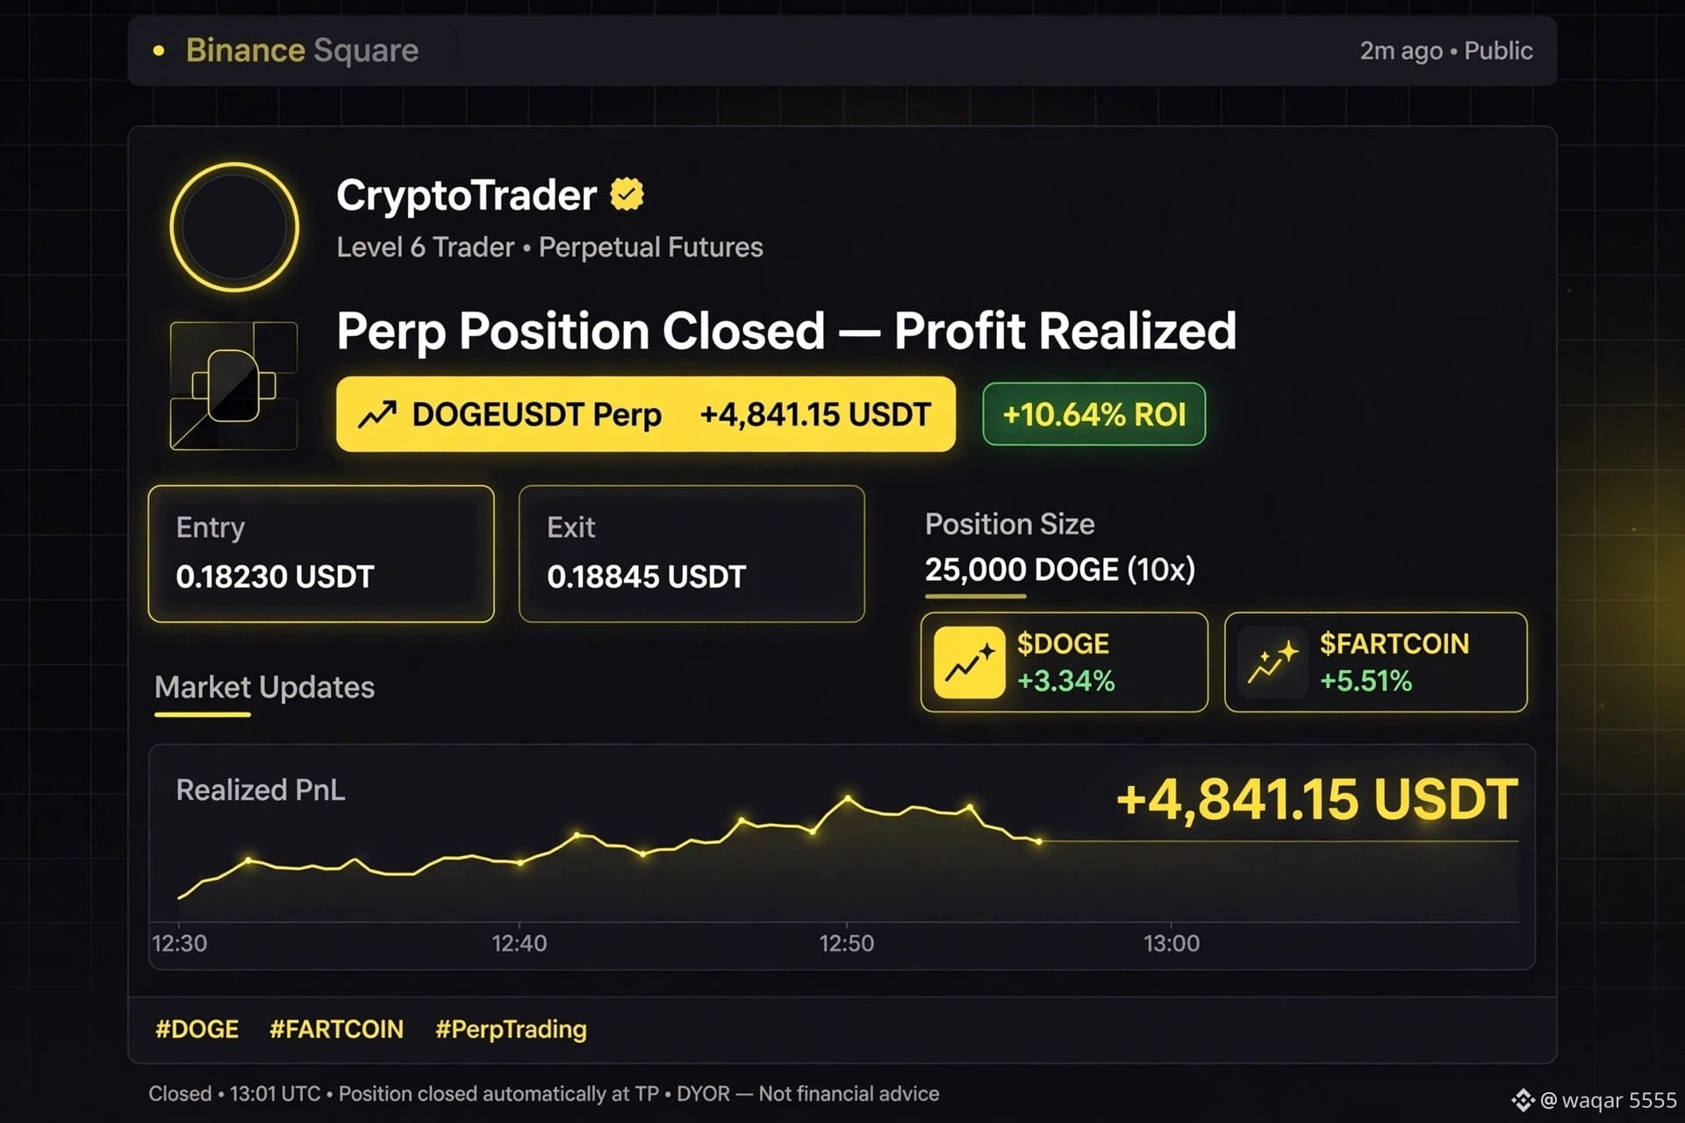Click the yellow dot beside Binance Square
The width and height of the screenshot is (1685, 1123).
159,51
